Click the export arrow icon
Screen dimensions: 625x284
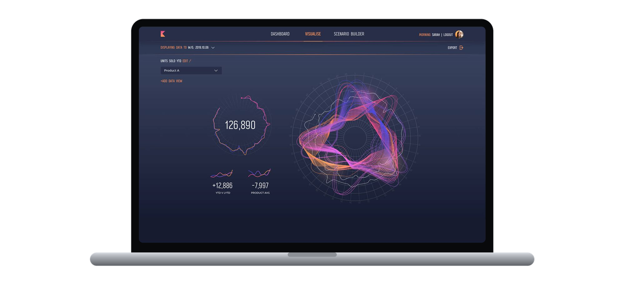(461, 48)
